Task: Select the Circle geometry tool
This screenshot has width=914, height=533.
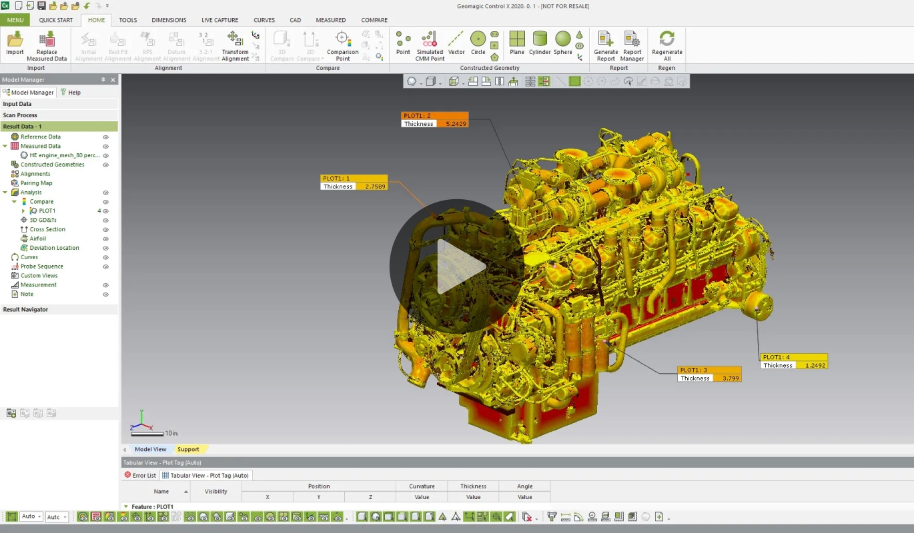Action: pos(478,43)
